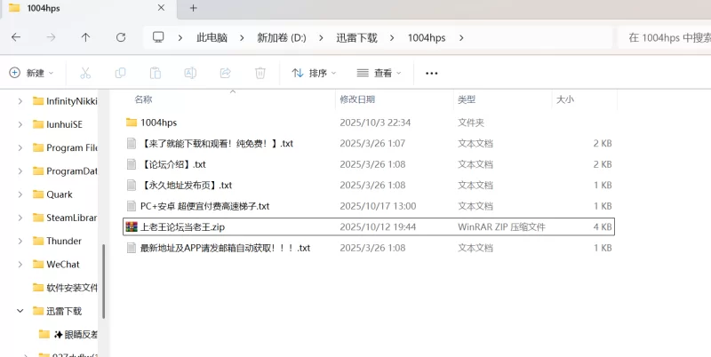The image size is (711, 357).
Task: Click the file icon of 【来了就能下载和观看！纯免费！】.txt
Action: click(132, 144)
